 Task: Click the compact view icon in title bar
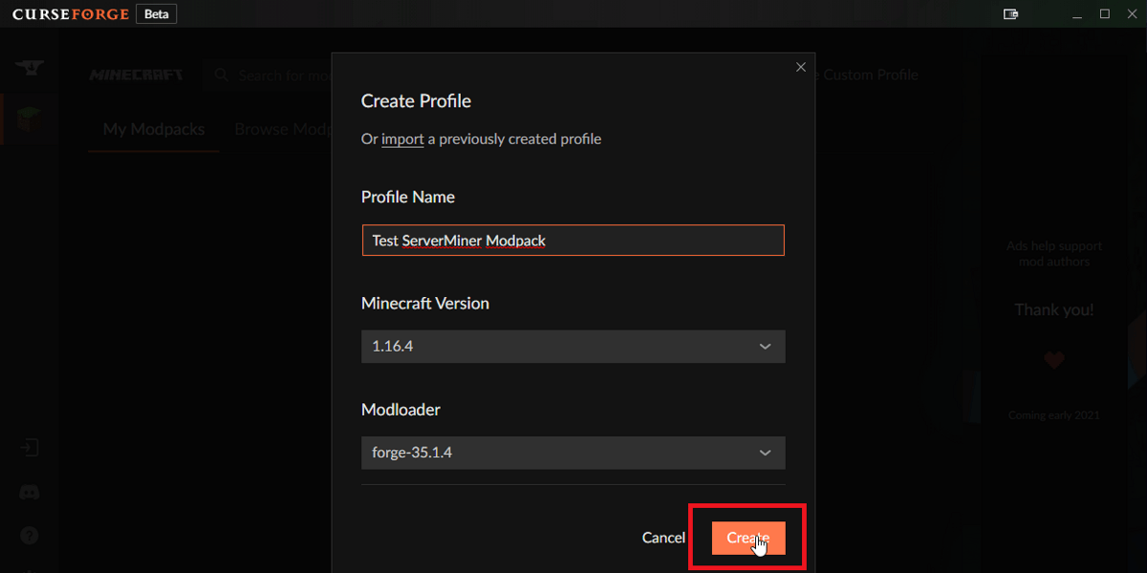[1010, 14]
